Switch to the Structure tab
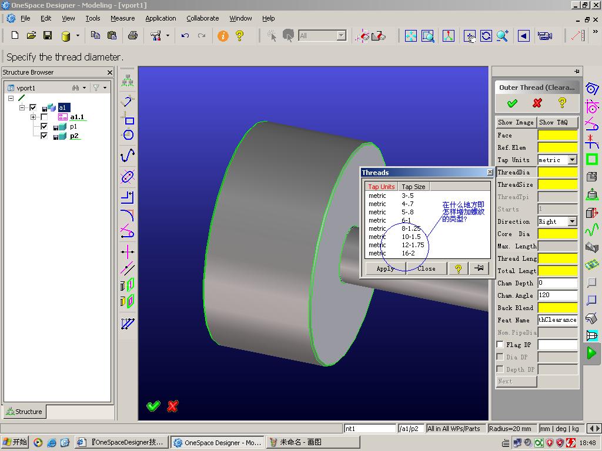602x451 pixels. pyautogui.click(x=24, y=412)
